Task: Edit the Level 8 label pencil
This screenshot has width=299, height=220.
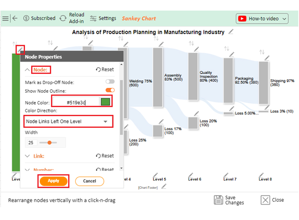Action: (x=261, y=175)
